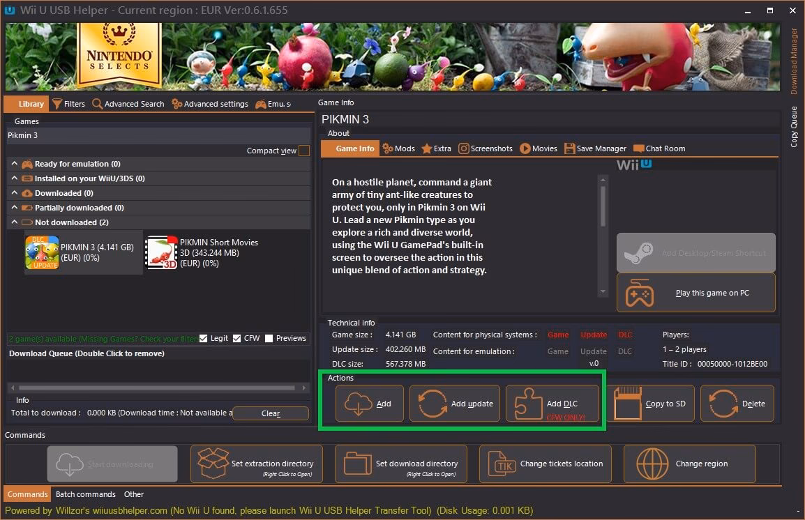
Task: Select the PIKMIN Short Movies 3D thumbnail
Action: 161,252
